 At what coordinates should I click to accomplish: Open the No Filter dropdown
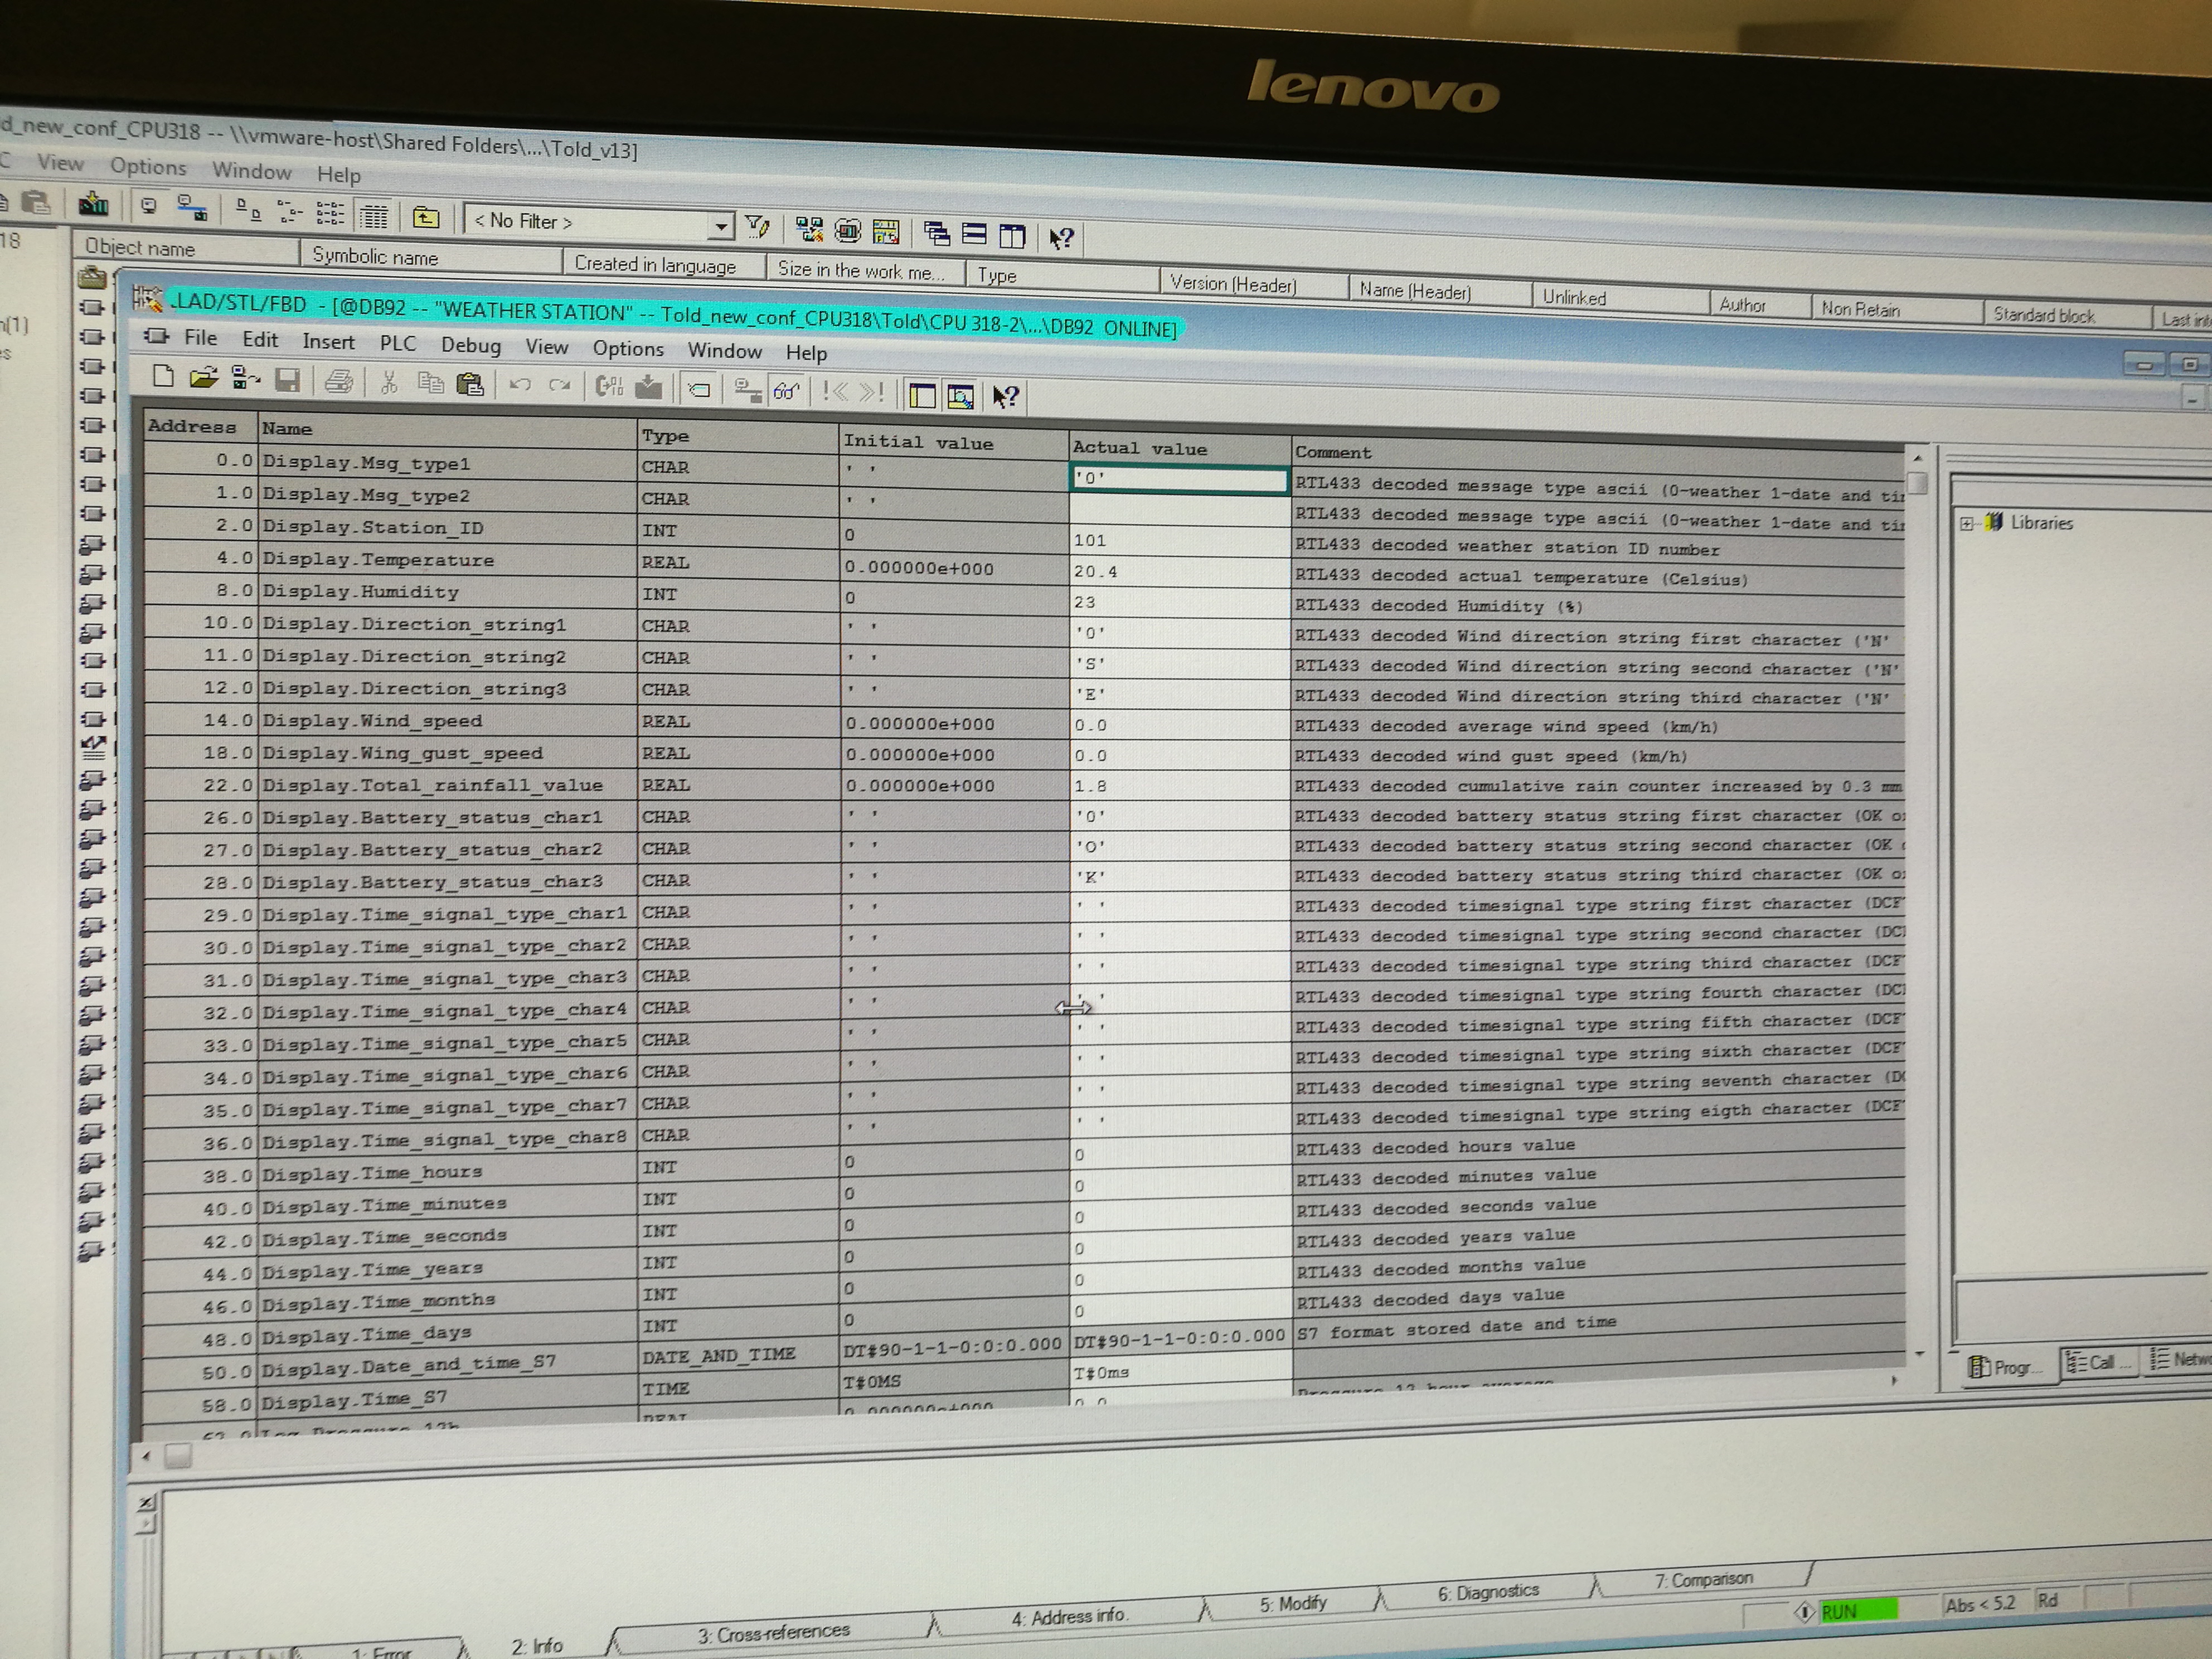[720, 227]
